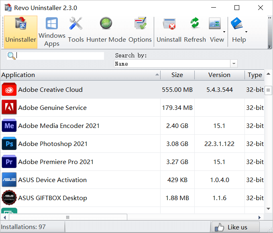The image size is (273, 233).
Task: Click the Version column header
Action: pos(219,75)
